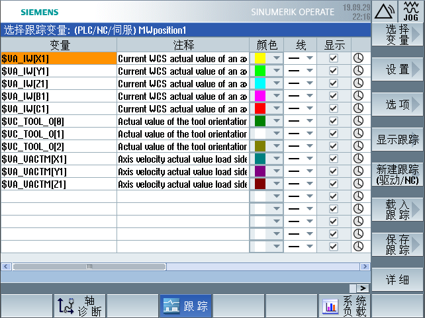The image size is (425, 318).
Task: Toggle the display checkbox for $VA_IW[B1]
Action: (334, 96)
